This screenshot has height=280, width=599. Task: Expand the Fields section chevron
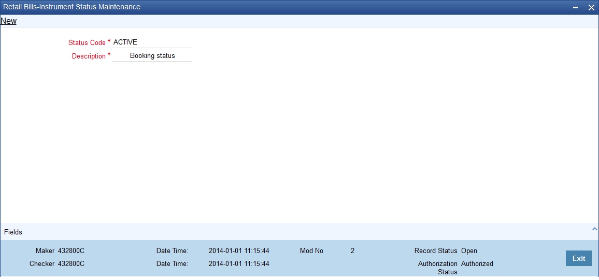[x=594, y=229]
